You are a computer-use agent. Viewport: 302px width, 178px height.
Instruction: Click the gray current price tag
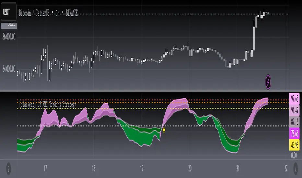coord(9,26)
